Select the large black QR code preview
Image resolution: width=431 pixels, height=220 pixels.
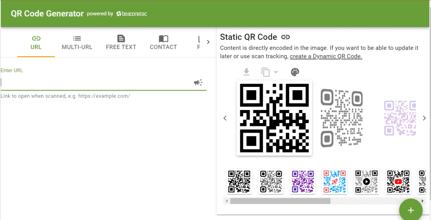click(274, 118)
